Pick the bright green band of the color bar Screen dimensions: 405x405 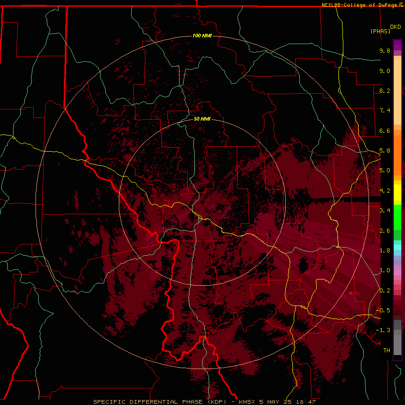pos(397,217)
